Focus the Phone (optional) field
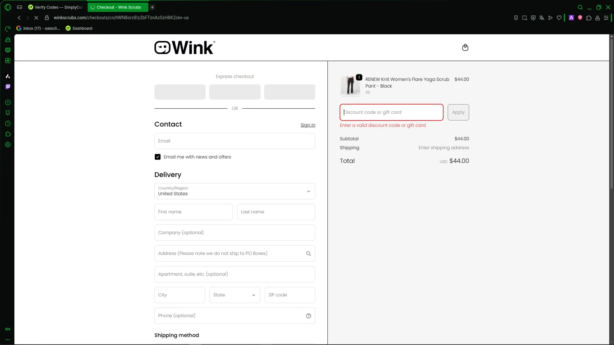 [x=235, y=316]
